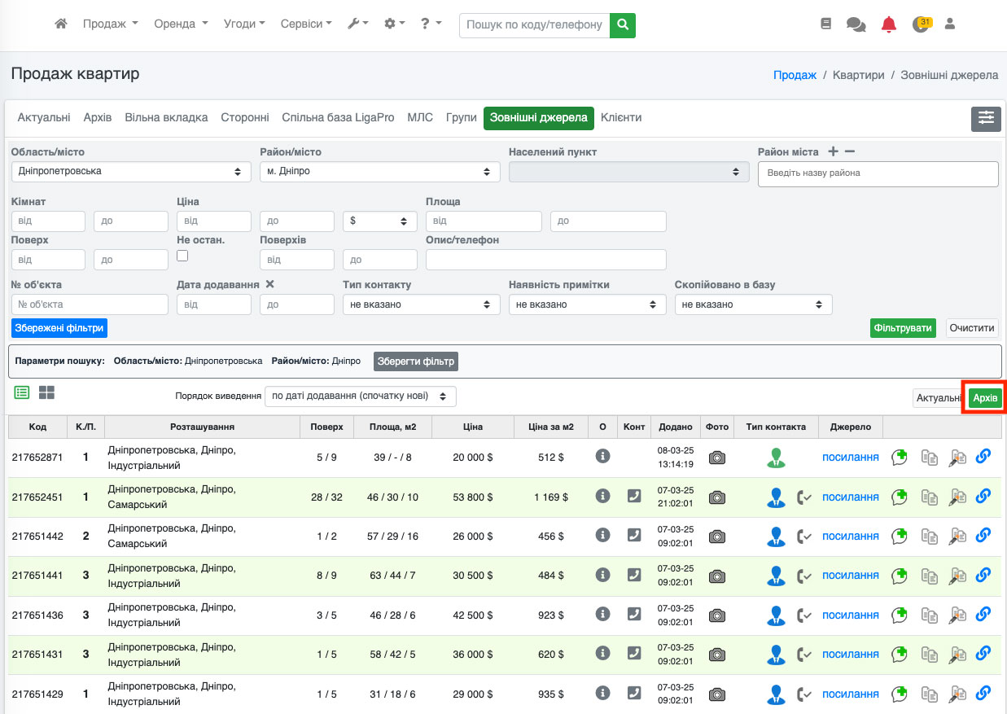Screen dimensions: 1007x714
Task: Open 'Порядок виведення' sort dropdown
Action: (x=360, y=396)
